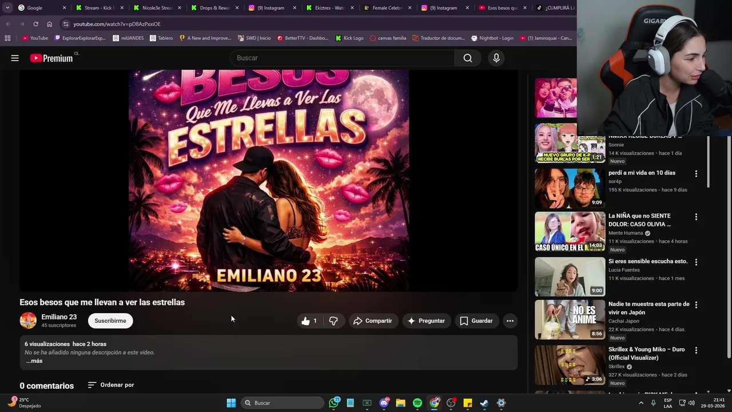Click the browser home button
The image size is (732, 412).
coord(49,24)
